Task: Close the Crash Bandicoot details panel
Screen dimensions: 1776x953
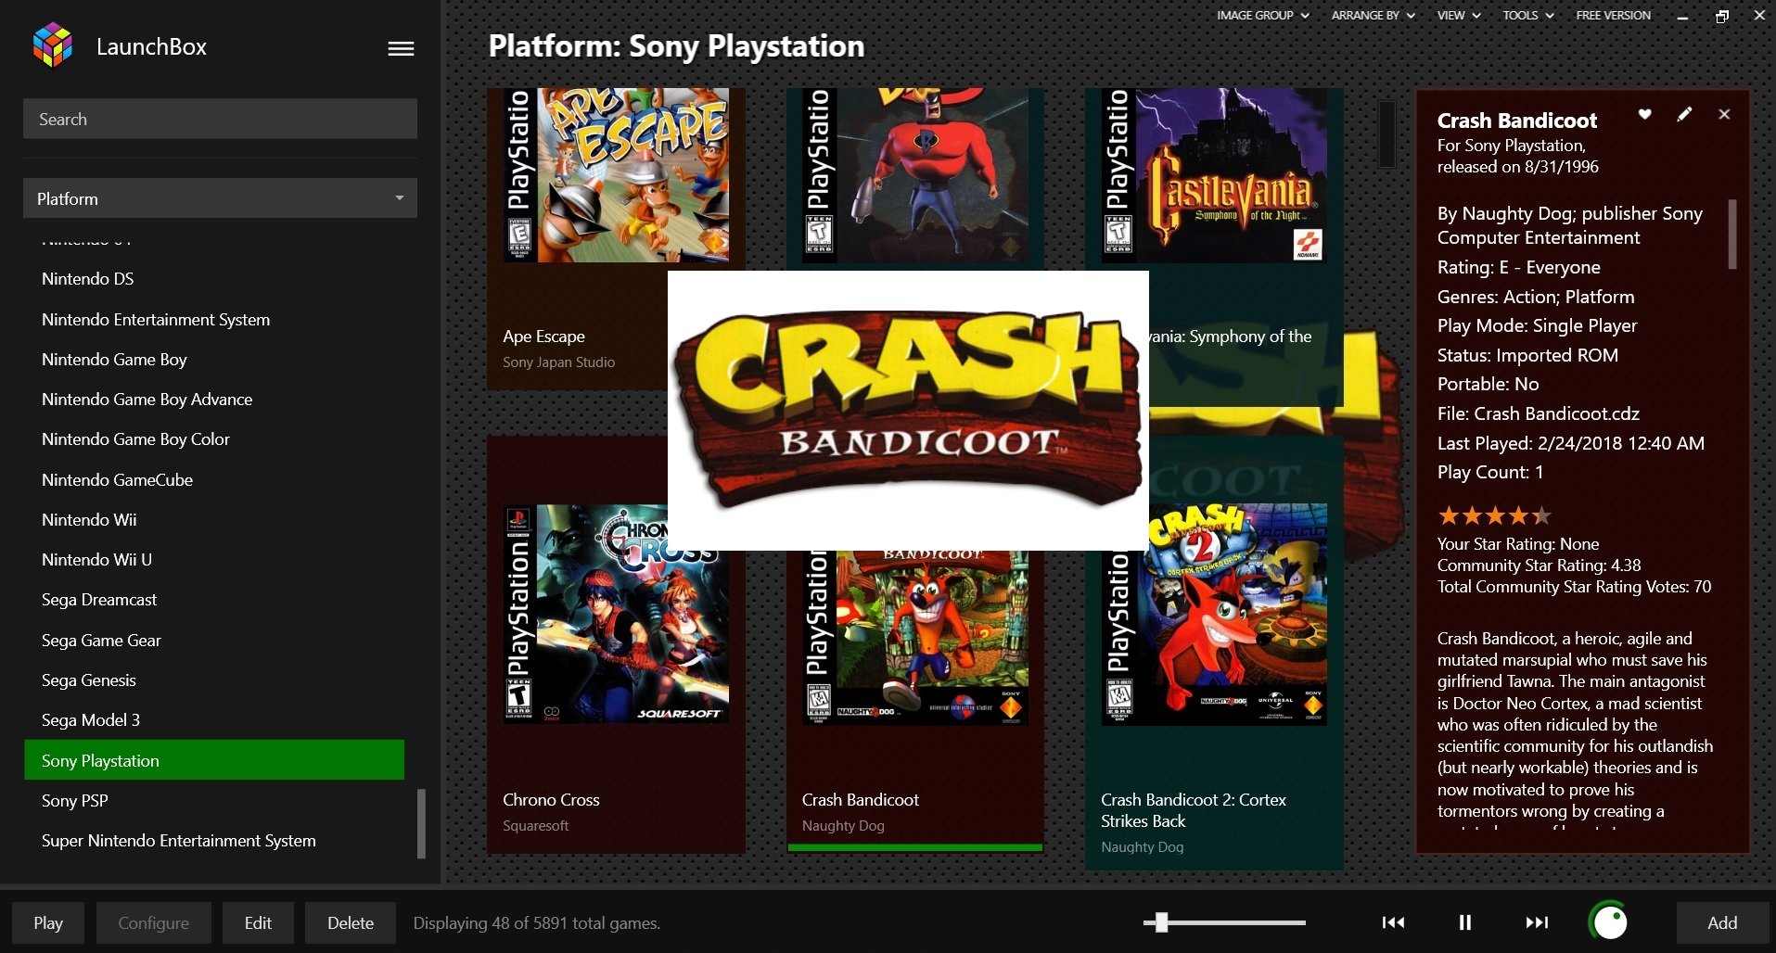Action: (x=1724, y=114)
